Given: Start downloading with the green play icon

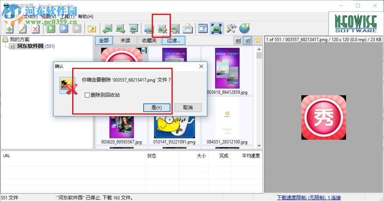Looking at the screenshot, I should (51, 29).
